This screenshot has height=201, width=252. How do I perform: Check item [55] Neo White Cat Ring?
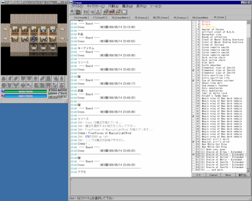point(193,144)
